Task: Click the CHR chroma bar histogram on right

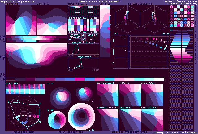Action: tap(188, 47)
